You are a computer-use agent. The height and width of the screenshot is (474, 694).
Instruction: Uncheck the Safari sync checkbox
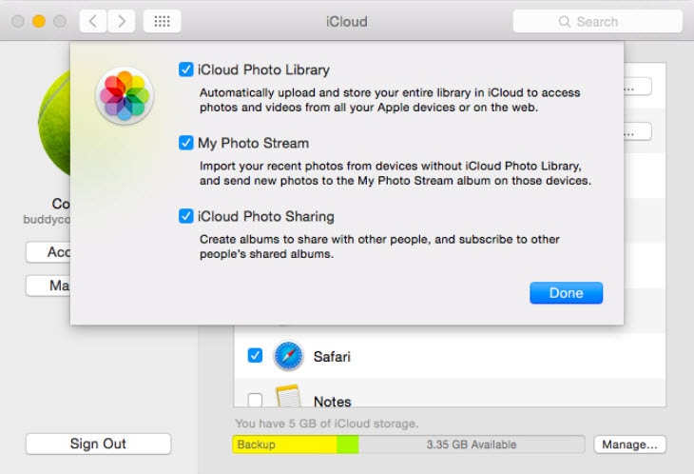(255, 356)
